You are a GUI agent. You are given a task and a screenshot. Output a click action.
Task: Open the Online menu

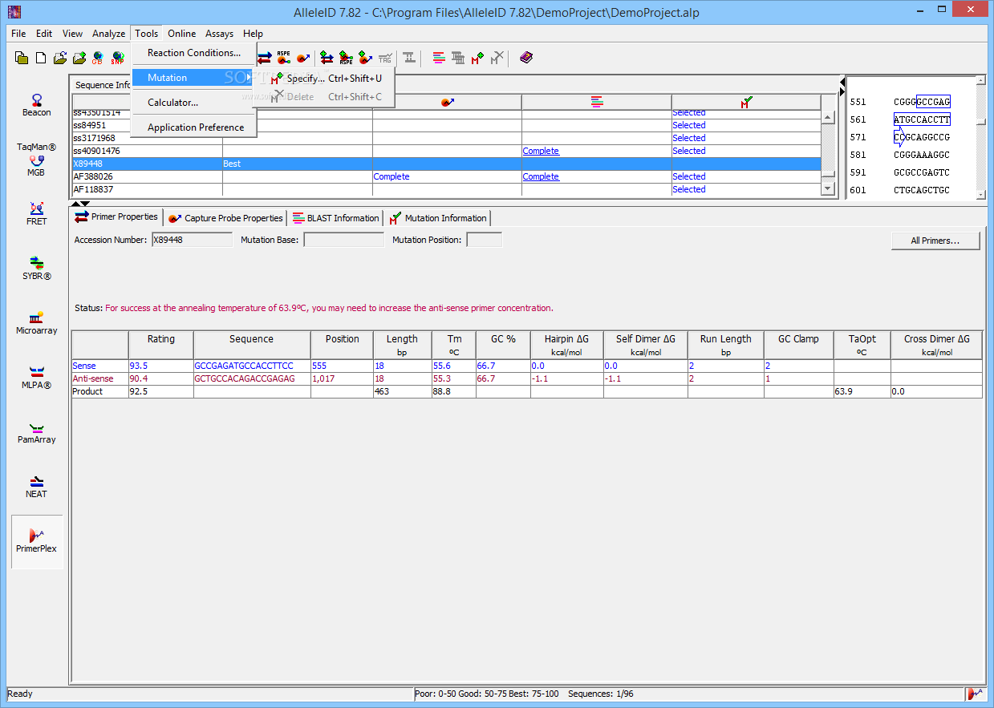tap(182, 34)
